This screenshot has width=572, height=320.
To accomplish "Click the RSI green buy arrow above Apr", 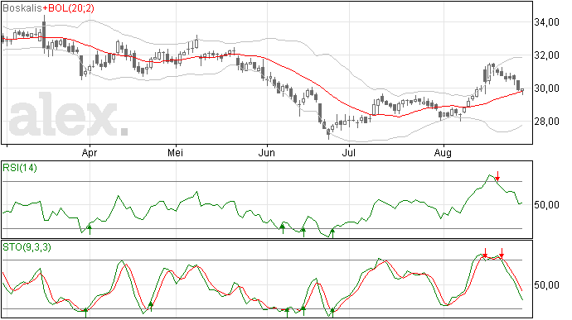I will 90,230.
